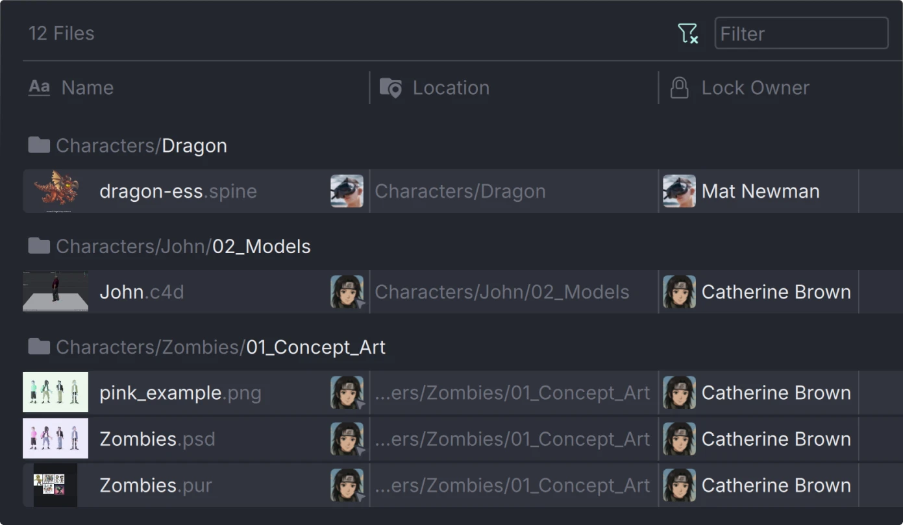Image resolution: width=903 pixels, height=525 pixels.
Task: Click the folder icon beside Characters/Zombies/01_Concept_Art
Action: [x=38, y=347]
